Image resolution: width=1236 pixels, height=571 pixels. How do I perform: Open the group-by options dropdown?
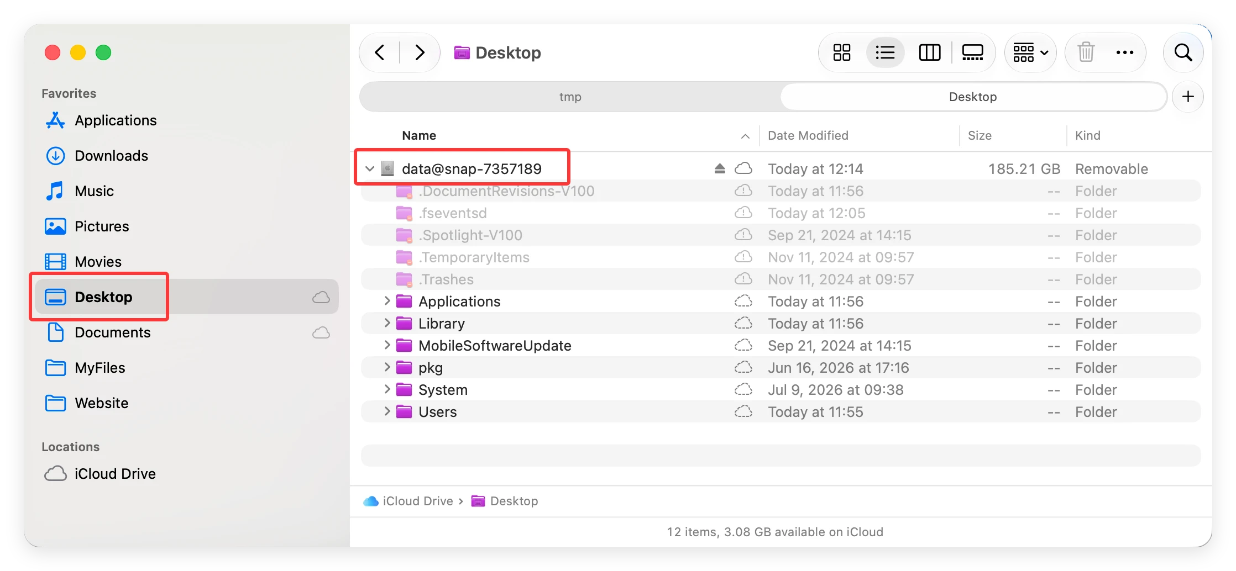pyautogui.click(x=1030, y=53)
